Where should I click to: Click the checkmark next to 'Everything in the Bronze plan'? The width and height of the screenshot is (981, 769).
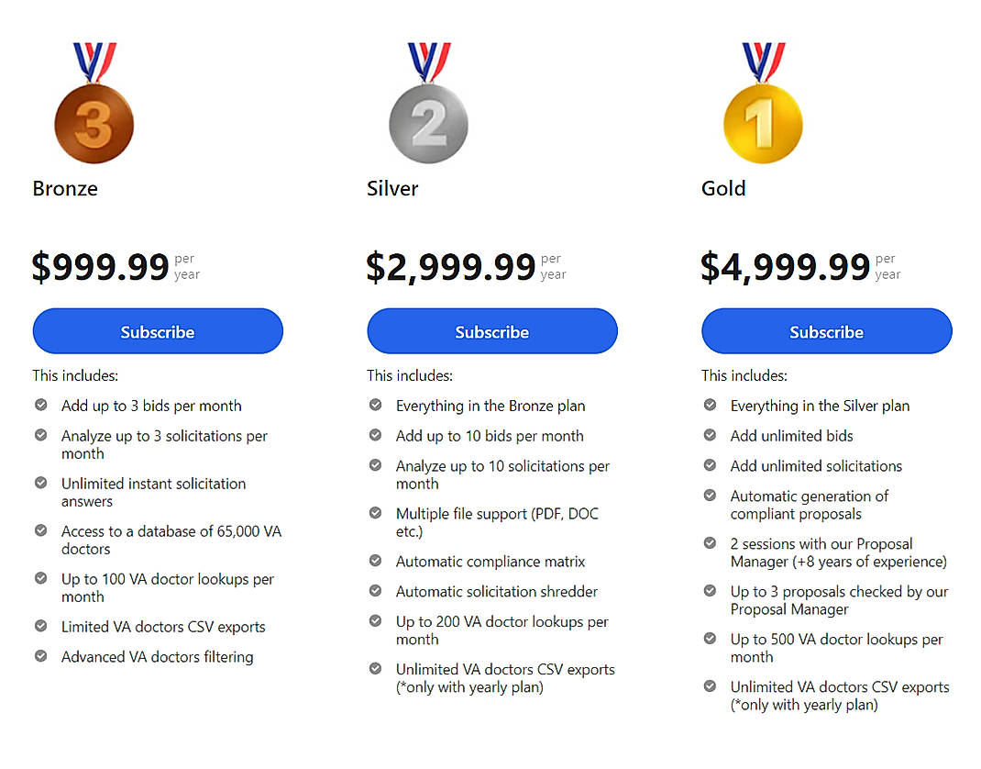coord(375,404)
